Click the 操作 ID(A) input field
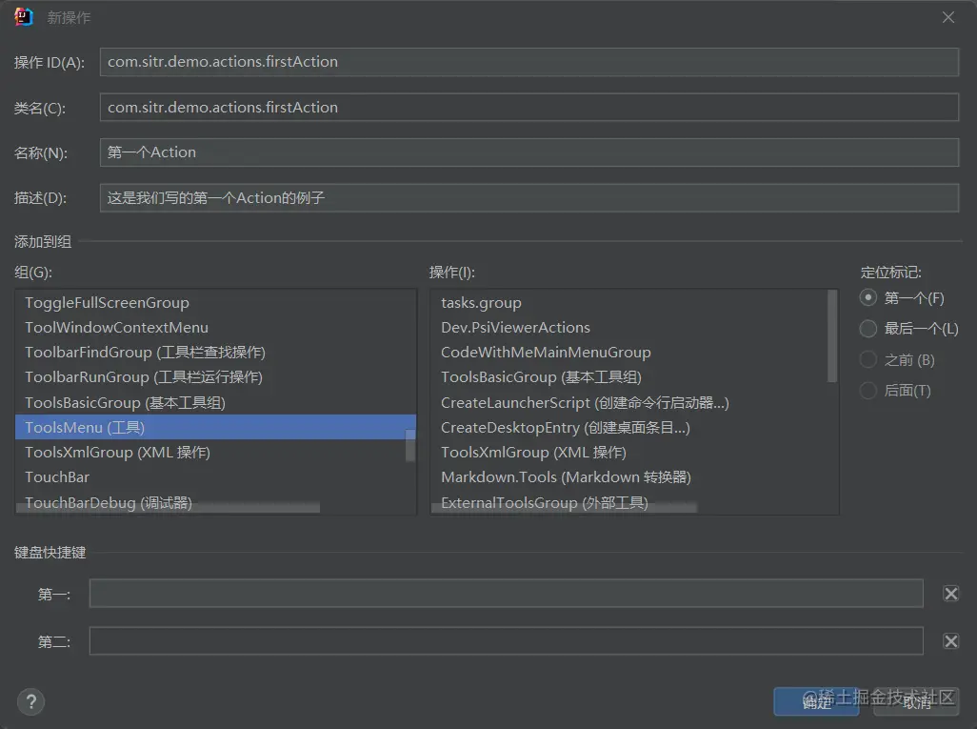Image resolution: width=977 pixels, height=729 pixels. [x=529, y=62]
